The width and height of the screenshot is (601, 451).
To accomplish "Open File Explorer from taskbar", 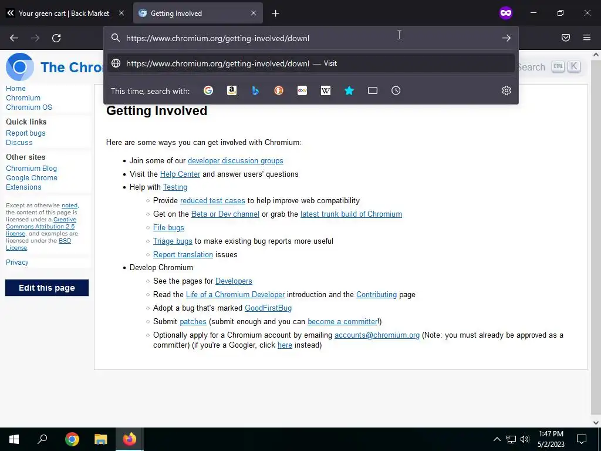I will (x=101, y=439).
